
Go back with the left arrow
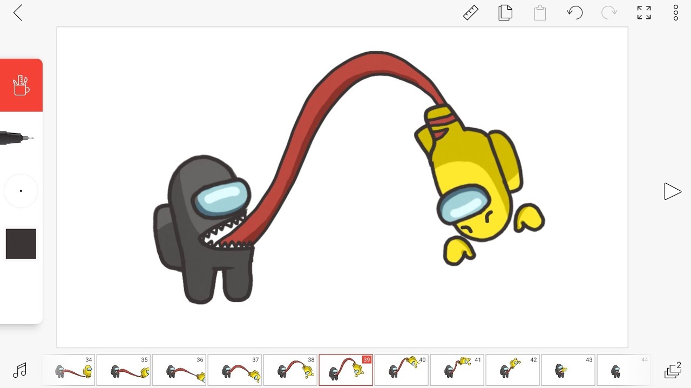pos(18,13)
